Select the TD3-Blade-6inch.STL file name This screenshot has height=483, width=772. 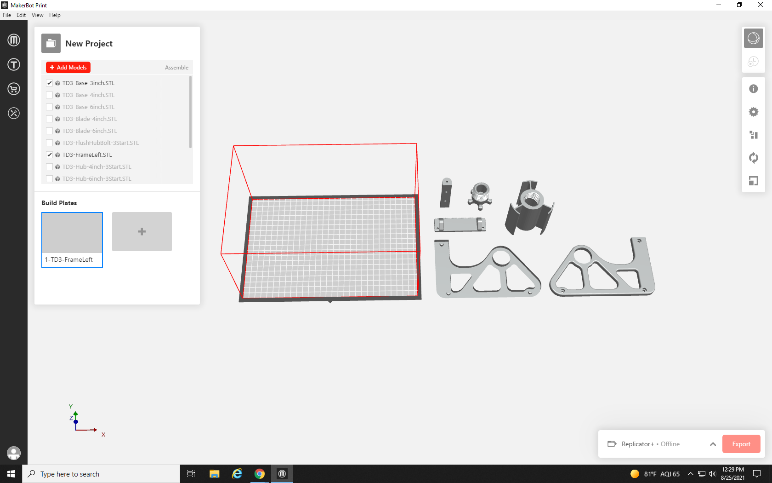90,131
